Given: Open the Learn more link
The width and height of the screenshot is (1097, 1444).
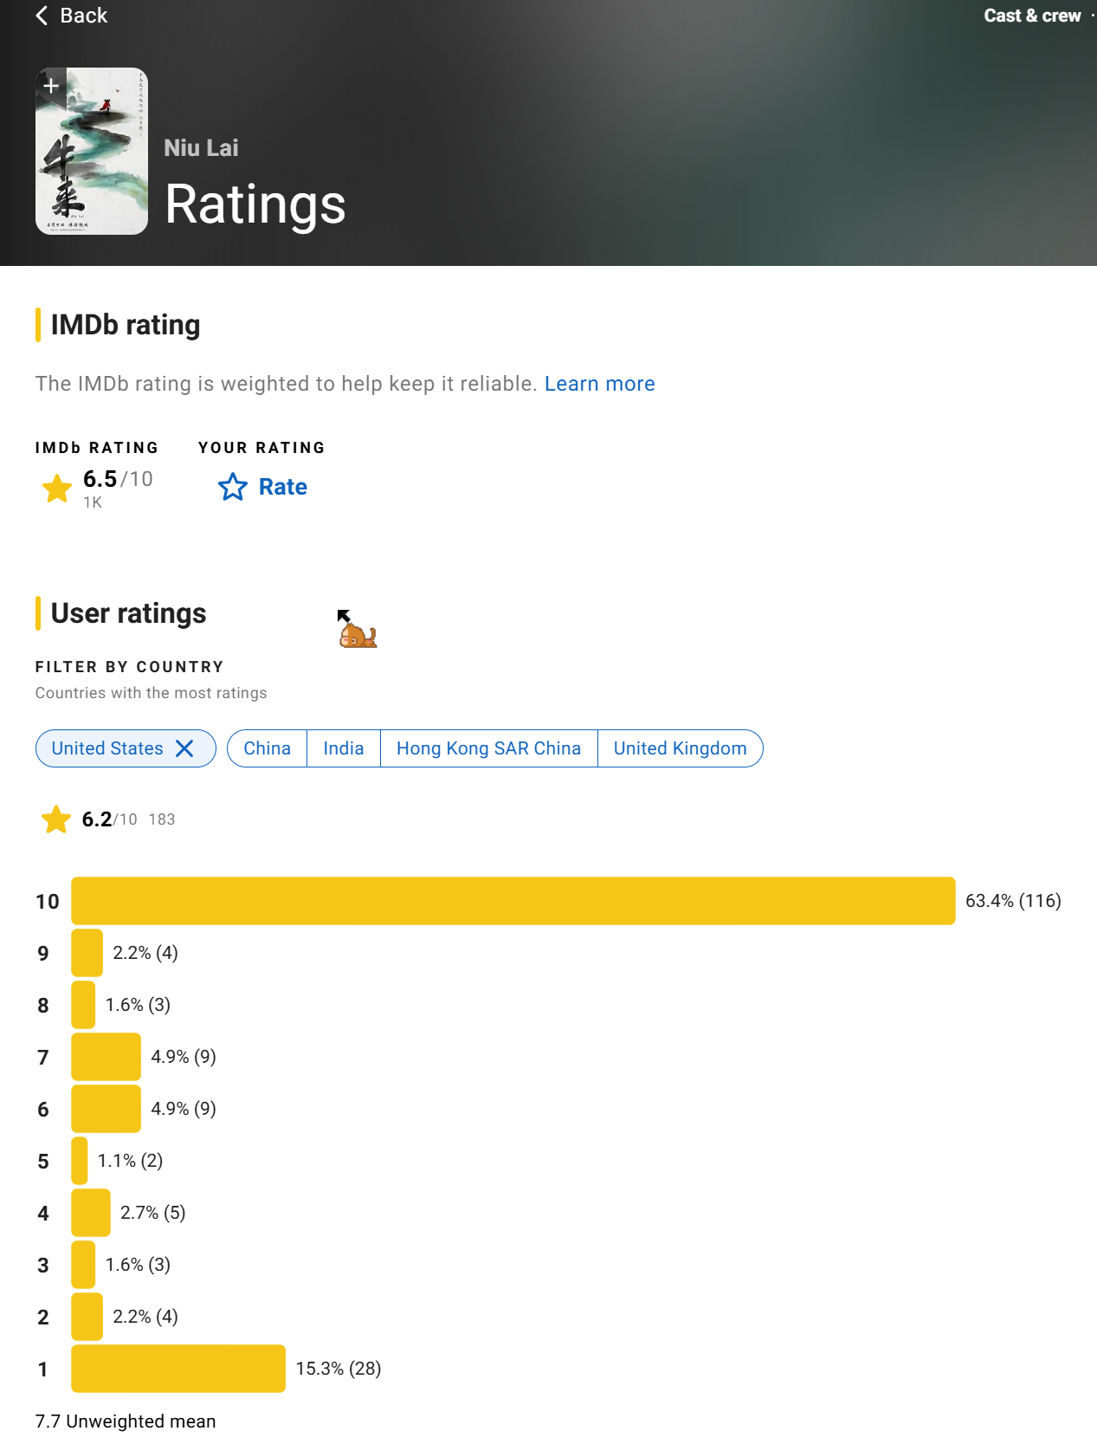Looking at the screenshot, I should (x=600, y=384).
